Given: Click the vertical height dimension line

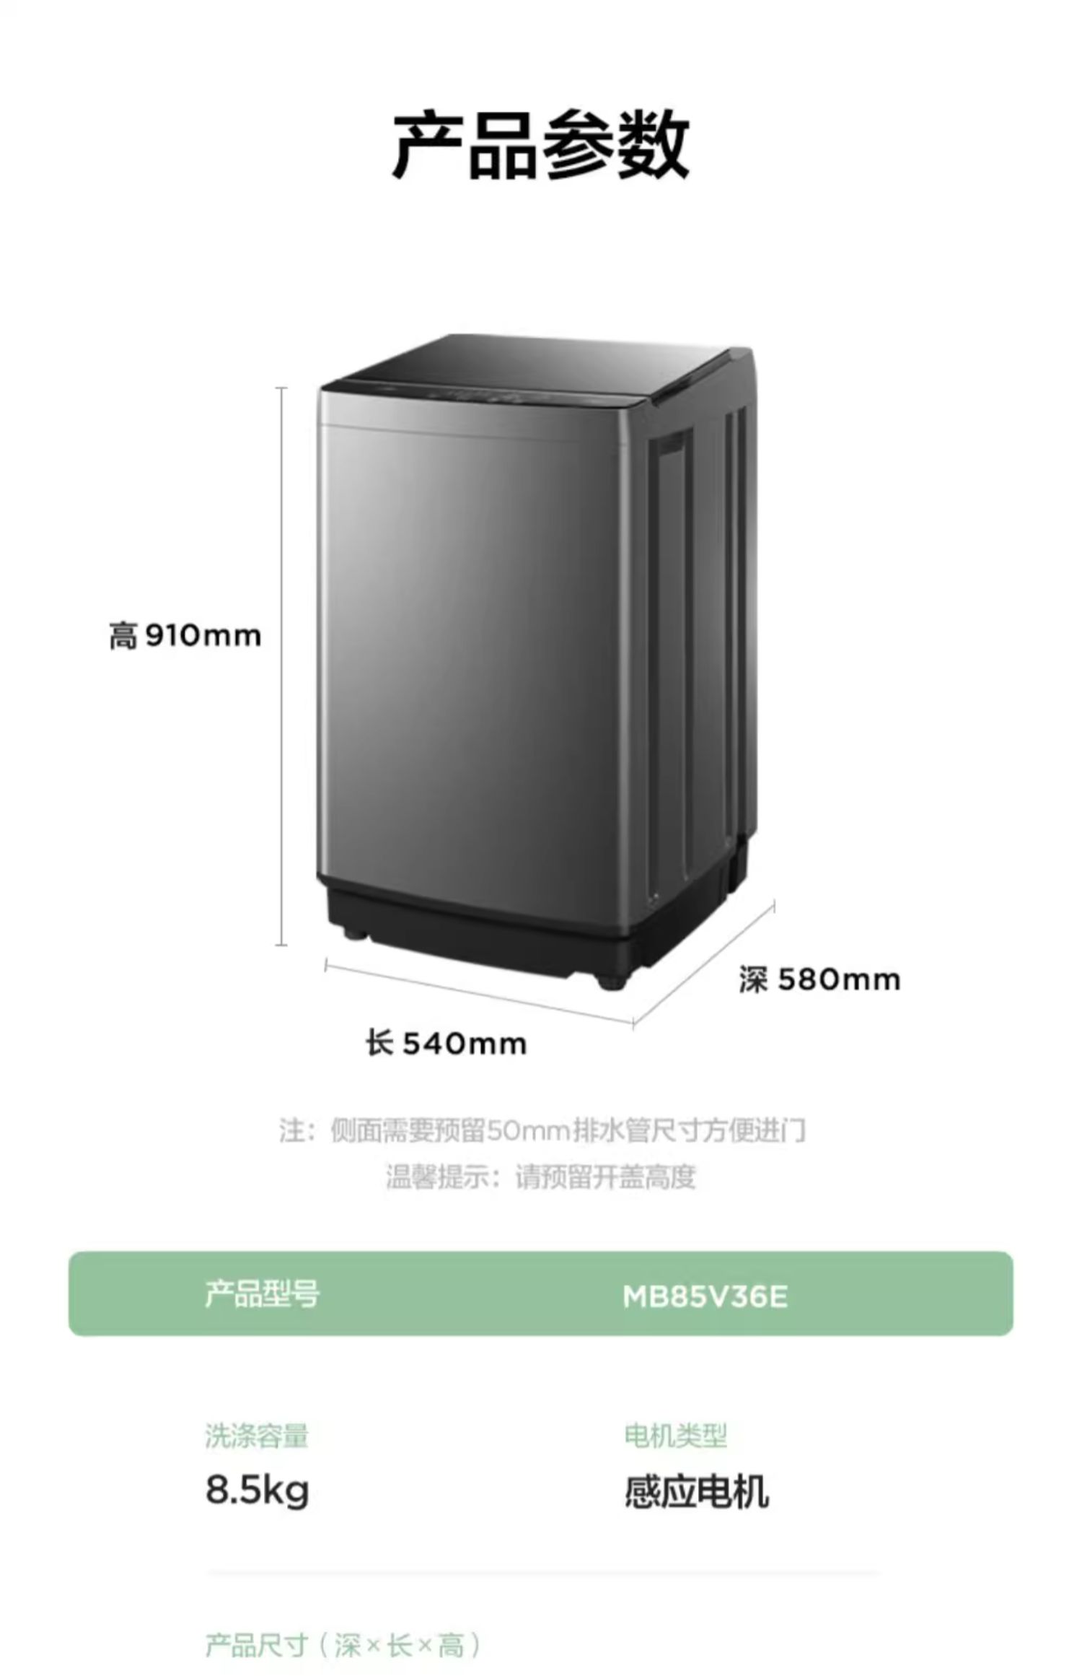Looking at the screenshot, I should tap(281, 666).
